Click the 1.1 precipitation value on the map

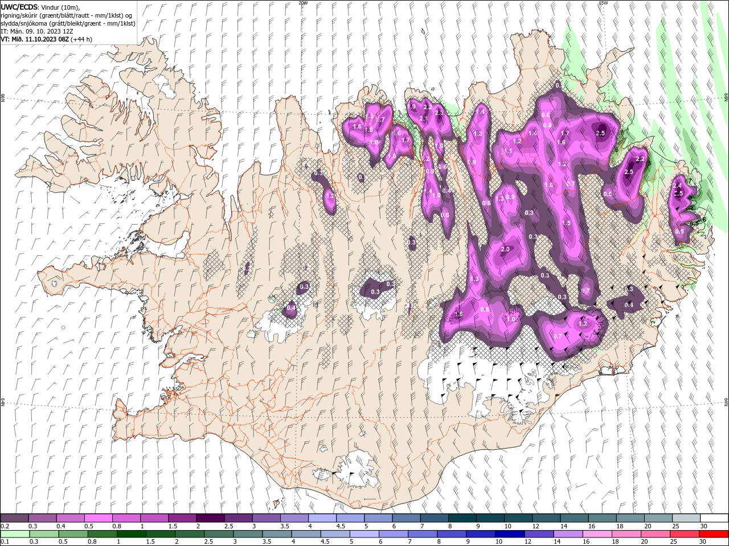509,151
